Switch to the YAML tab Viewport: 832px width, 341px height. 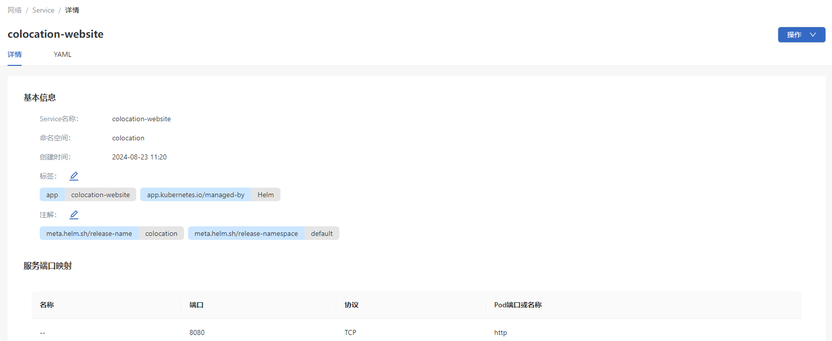point(62,54)
